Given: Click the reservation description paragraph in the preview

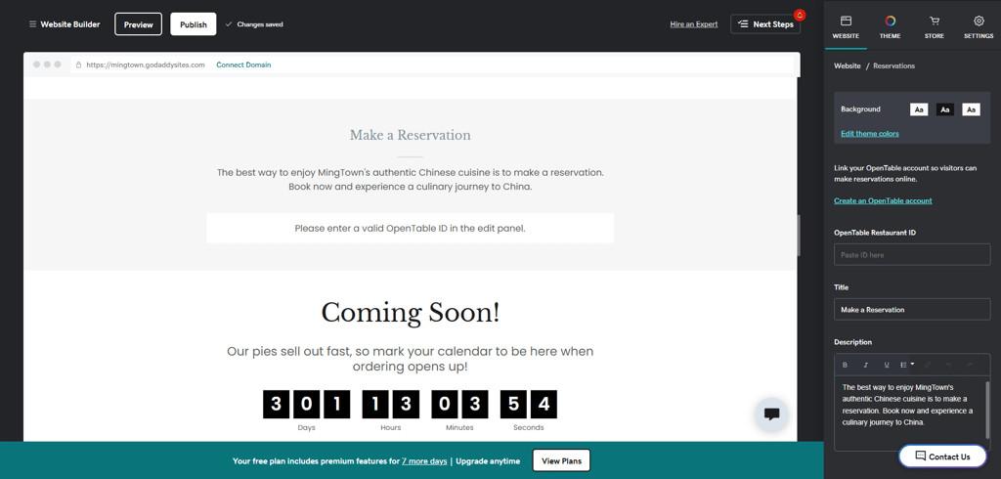Looking at the screenshot, I should pyautogui.click(x=410, y=180).
